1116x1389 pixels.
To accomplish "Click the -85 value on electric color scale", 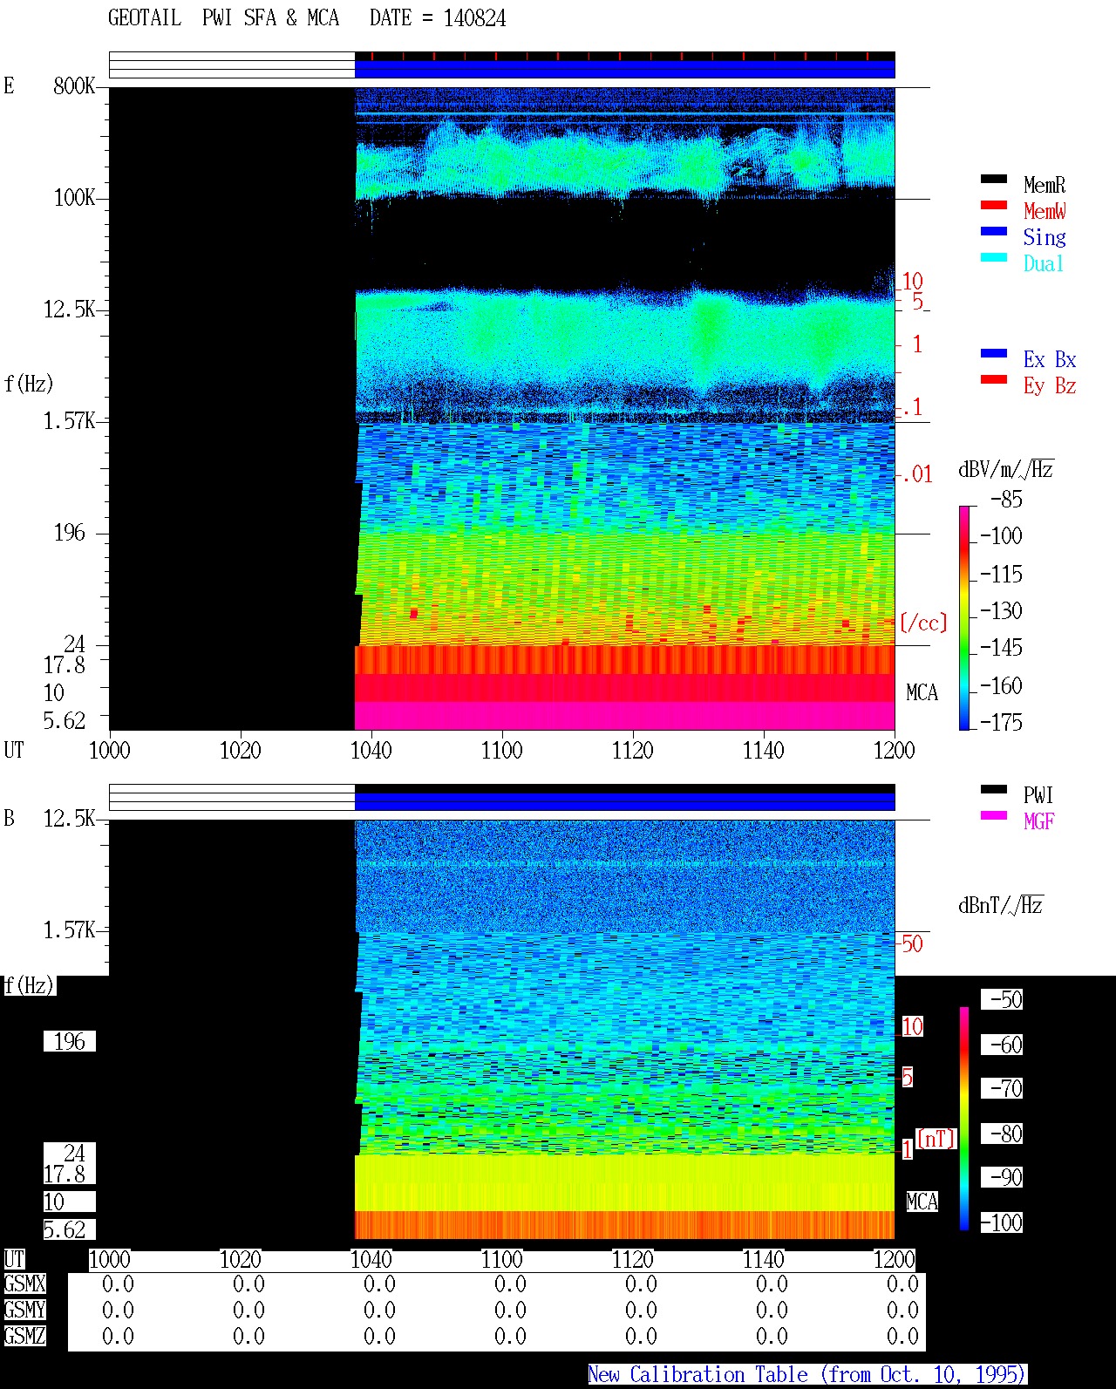I will pos(1006,500).
